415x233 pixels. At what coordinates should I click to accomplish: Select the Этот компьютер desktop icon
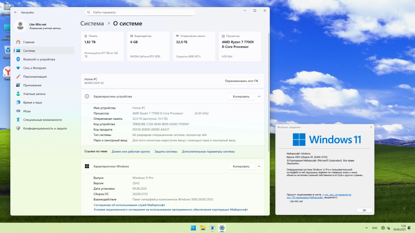pos(6,32)
